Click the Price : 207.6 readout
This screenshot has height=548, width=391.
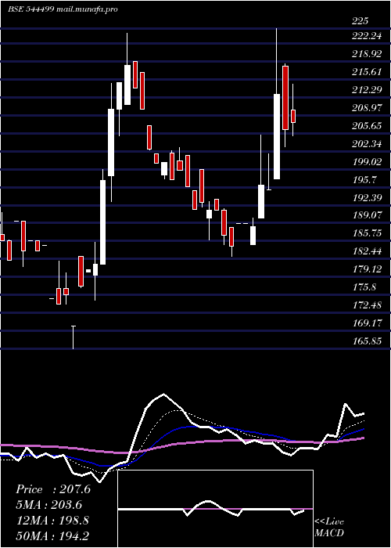pos(53,489)
